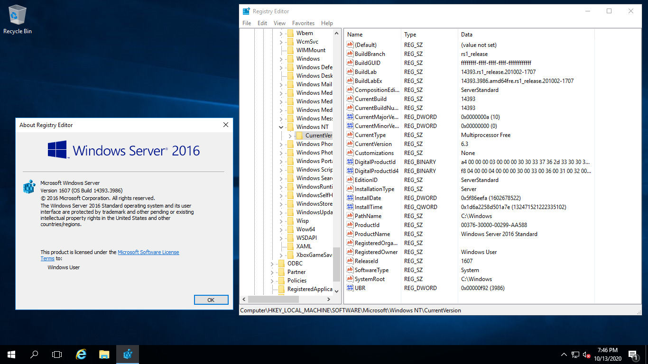This screenshot has width=648, height=364.
Task: Click the registry path address bar
Action: (x=440, y=310)
